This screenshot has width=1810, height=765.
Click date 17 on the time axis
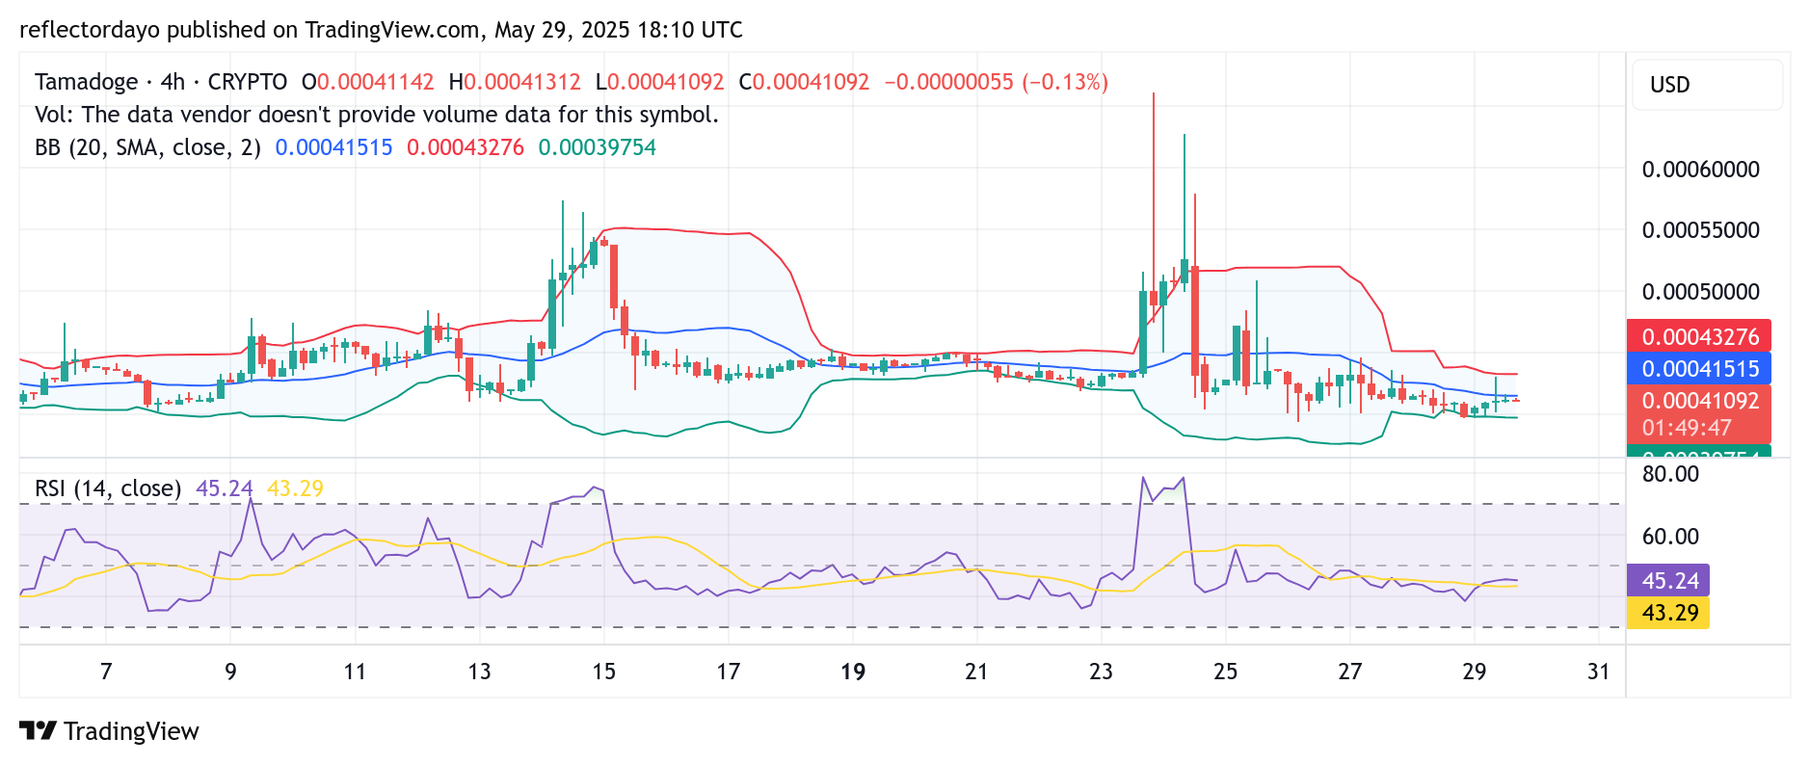coord(728,672)
